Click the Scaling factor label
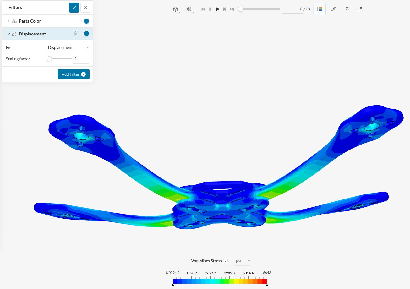Image resolution: width=410 pixels, height=289 pixels. coord(18,59)
